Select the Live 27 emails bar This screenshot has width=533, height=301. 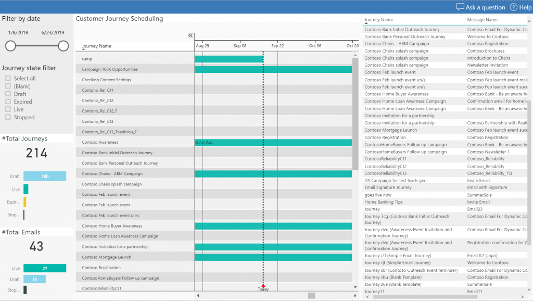tap(45, 268)
